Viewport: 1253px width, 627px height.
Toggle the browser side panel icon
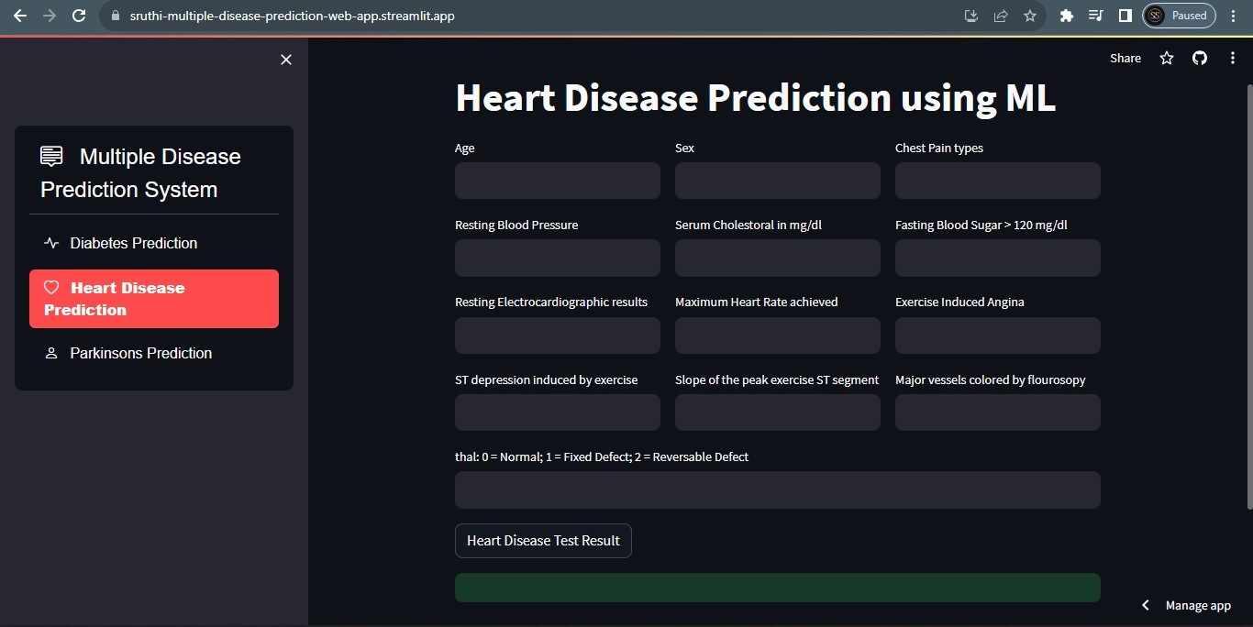(1125, 16)
